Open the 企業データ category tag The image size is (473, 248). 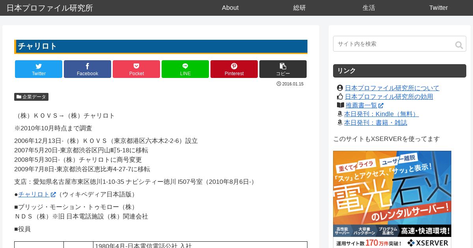coord(31,97)
